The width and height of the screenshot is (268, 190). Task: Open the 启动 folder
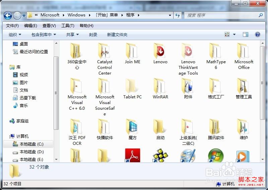(160, 129)
